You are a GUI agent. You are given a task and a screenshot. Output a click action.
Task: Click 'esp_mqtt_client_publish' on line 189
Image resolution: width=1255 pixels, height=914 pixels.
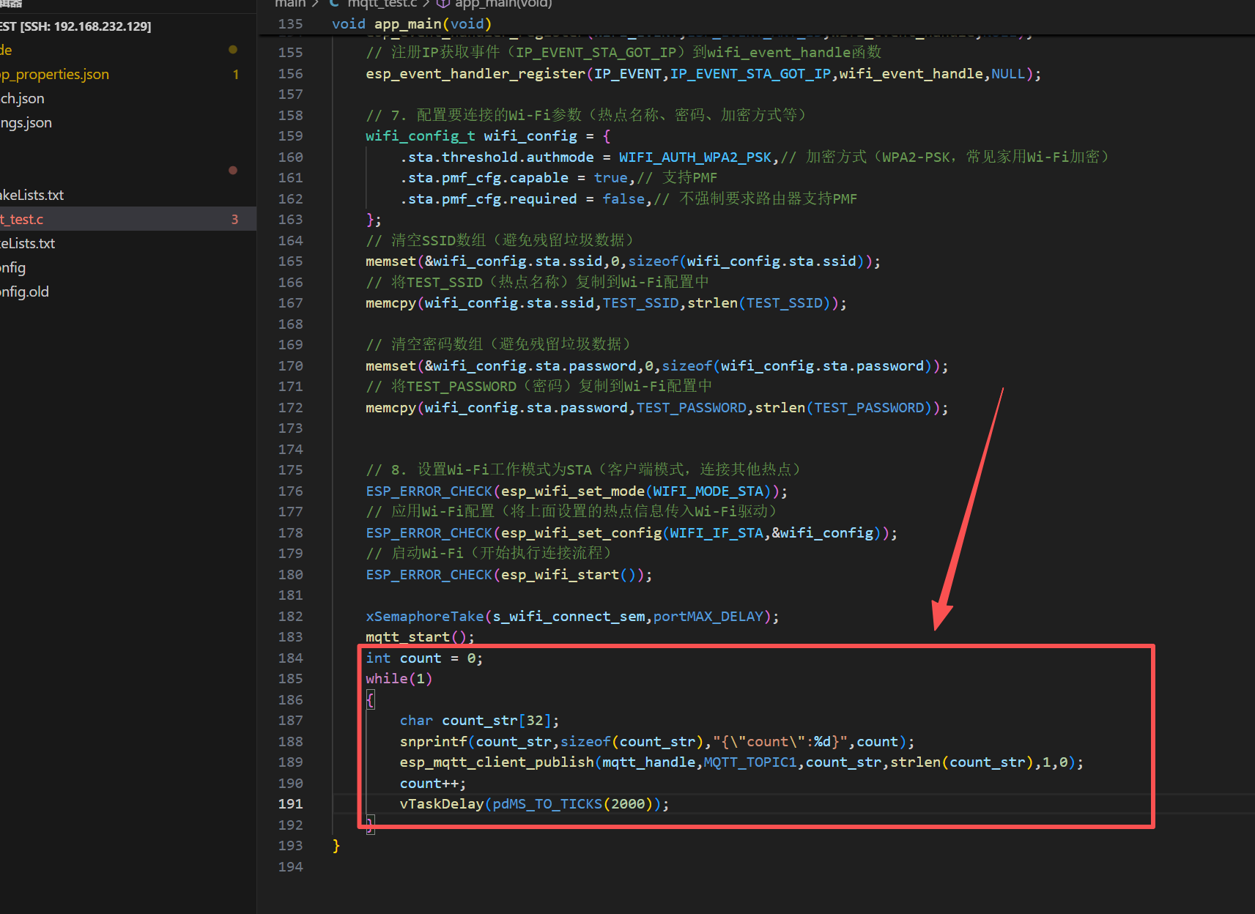tap(497, 762)
